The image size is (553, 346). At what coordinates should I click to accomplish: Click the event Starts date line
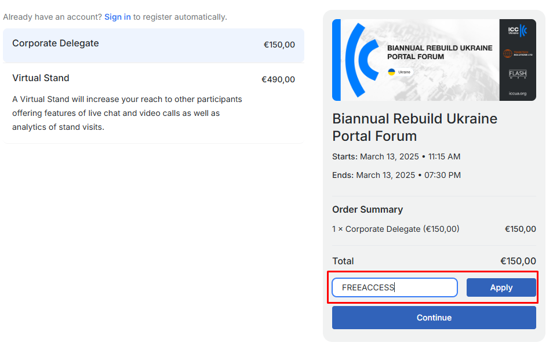[x=396, y=156]
